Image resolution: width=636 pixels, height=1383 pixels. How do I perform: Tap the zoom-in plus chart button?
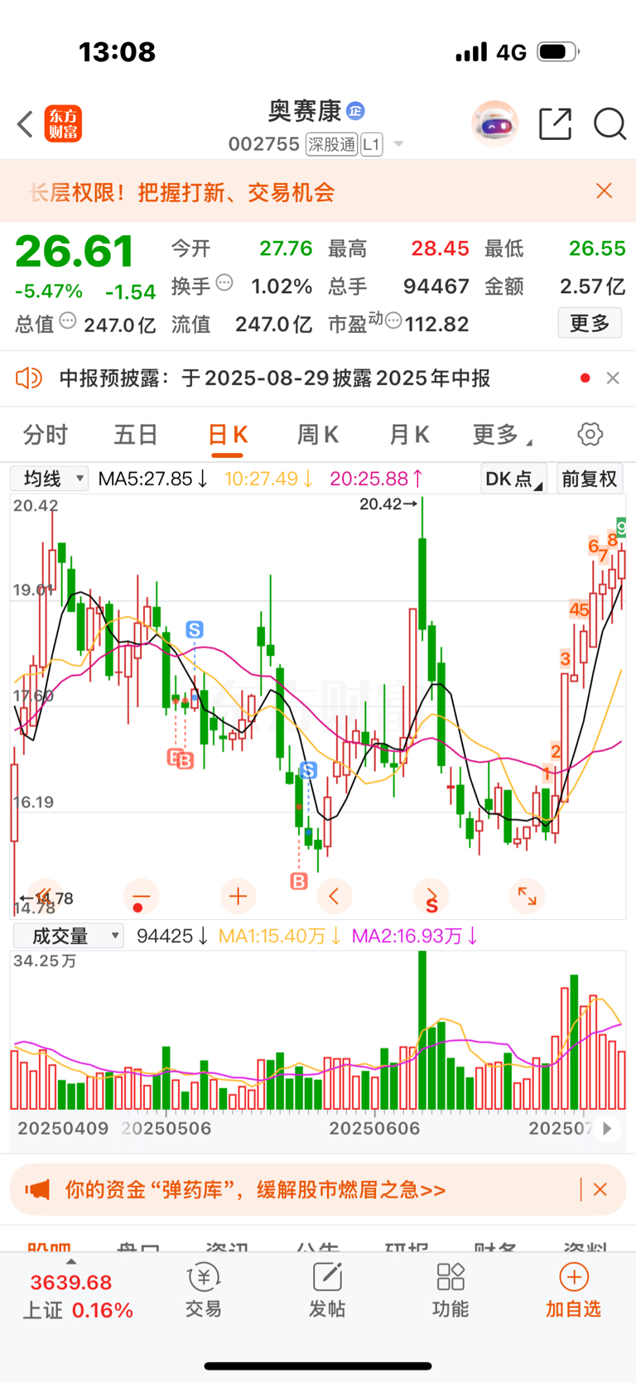[238, 896]
